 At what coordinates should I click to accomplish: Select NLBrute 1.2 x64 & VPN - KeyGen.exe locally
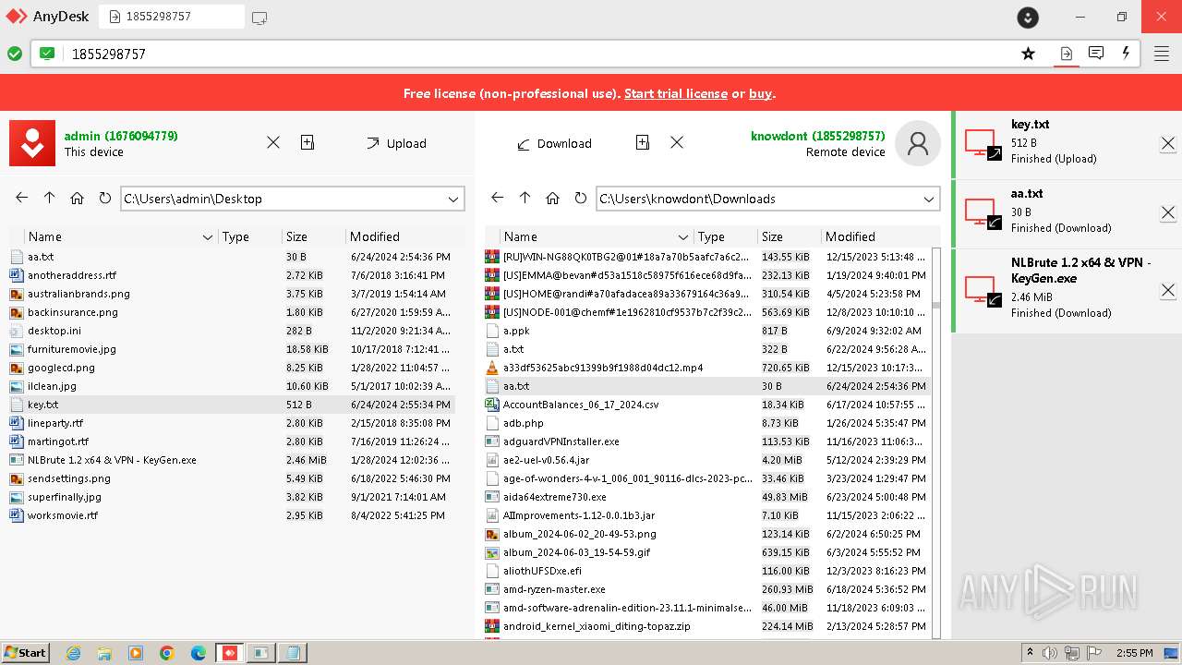point(233,460)
